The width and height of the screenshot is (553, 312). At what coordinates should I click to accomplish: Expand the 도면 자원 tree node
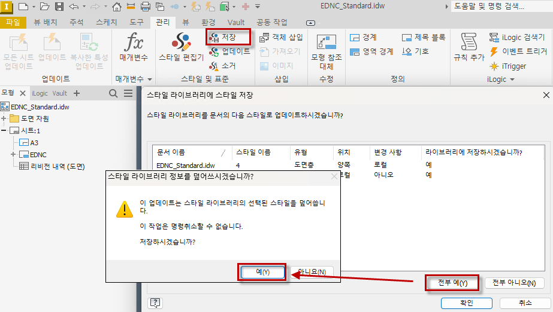4,118
